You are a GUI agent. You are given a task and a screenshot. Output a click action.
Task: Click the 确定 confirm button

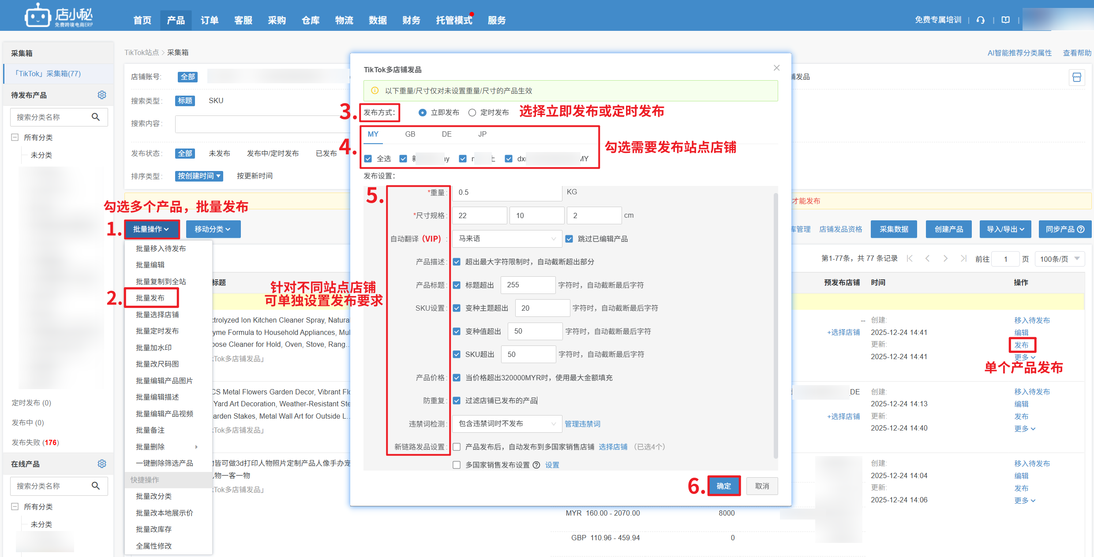point(723,486)
